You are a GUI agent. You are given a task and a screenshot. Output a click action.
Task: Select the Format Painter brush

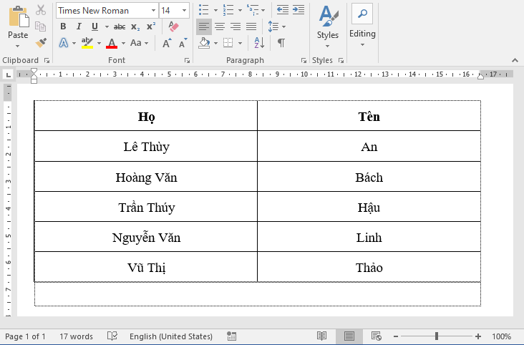41,42
